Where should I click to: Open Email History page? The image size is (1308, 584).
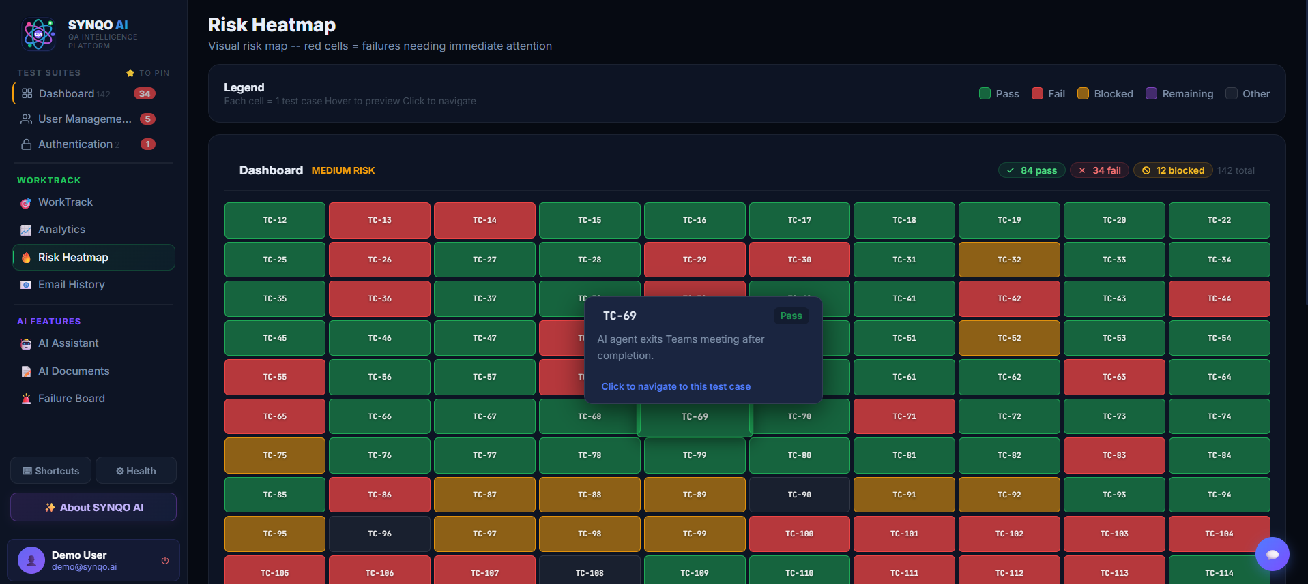[93, 285]
